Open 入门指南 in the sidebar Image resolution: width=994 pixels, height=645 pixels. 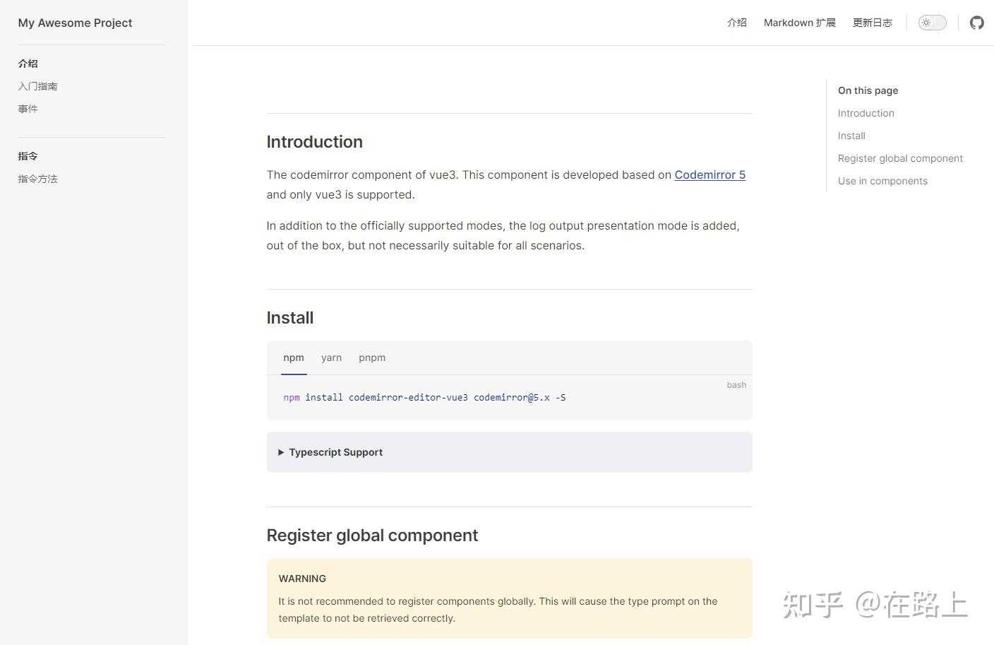coord(37,86)
